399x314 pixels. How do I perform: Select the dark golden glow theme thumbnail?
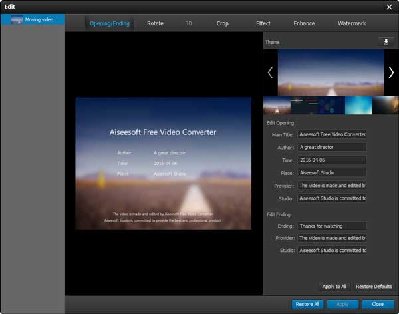(386, 105)
